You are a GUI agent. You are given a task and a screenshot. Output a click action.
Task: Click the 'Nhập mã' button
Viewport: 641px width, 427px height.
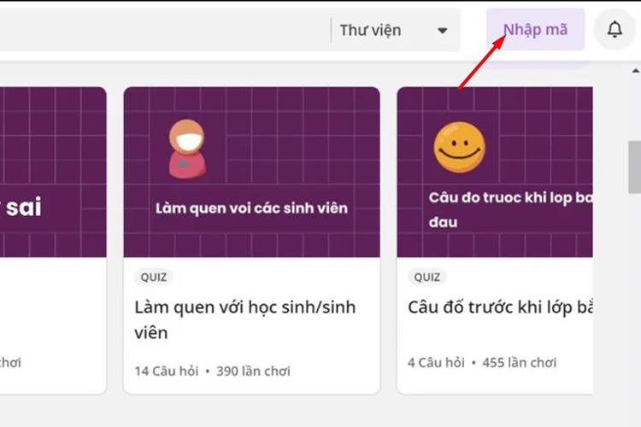(x=535, y=29)
